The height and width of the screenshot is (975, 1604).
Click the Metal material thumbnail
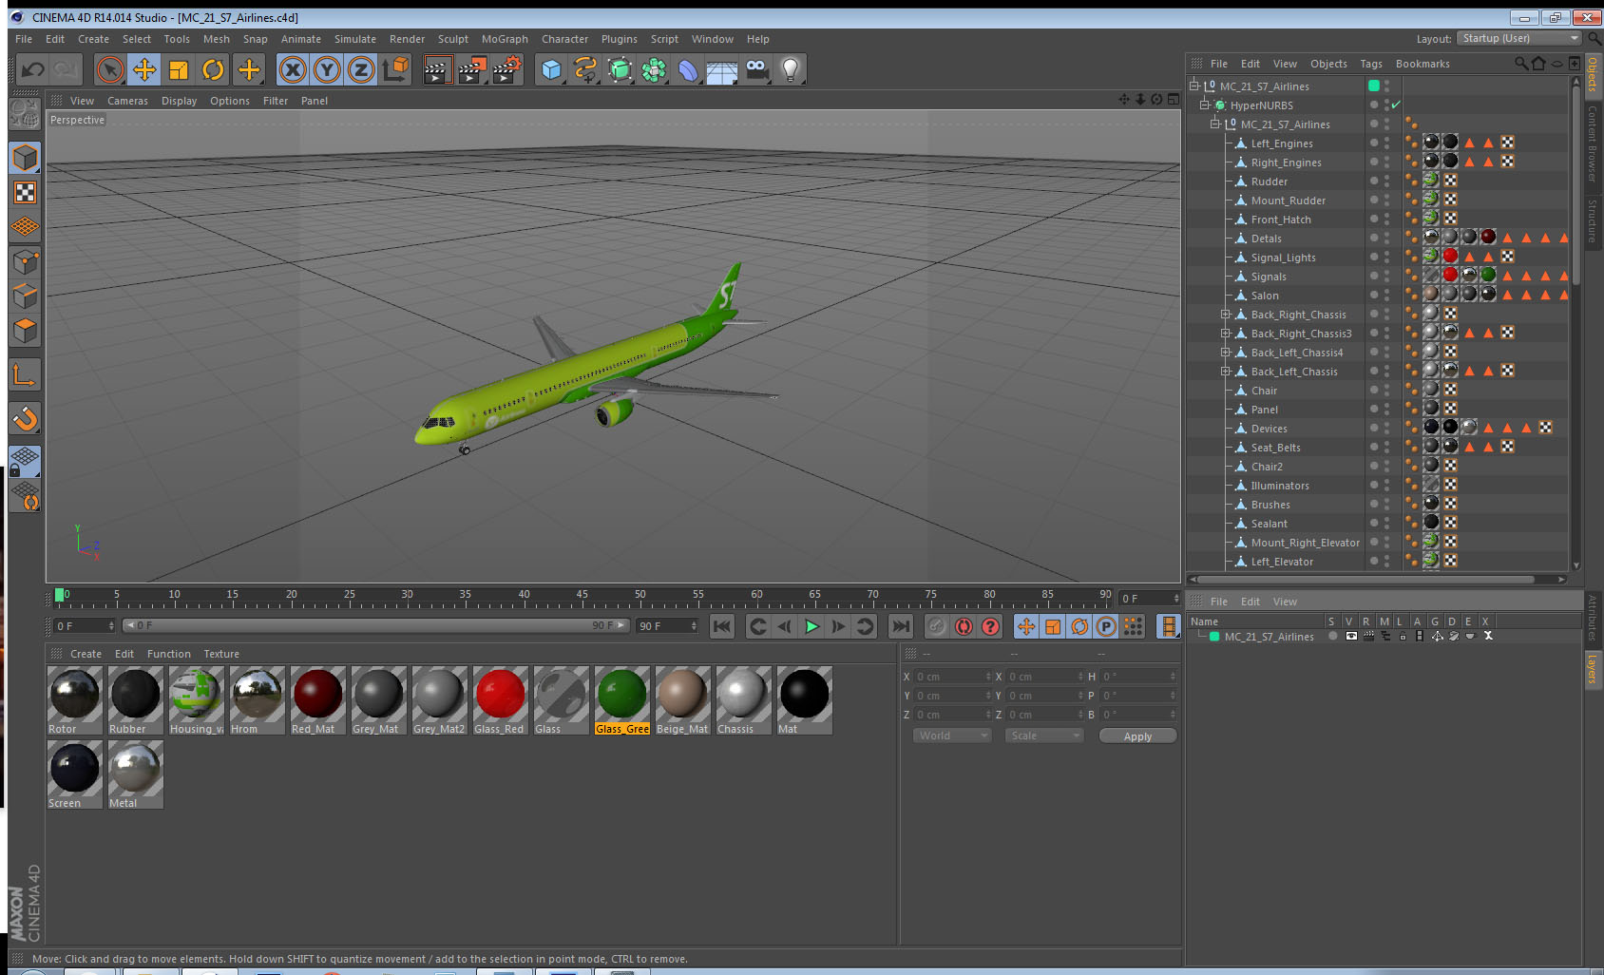(x=135, y=774)
